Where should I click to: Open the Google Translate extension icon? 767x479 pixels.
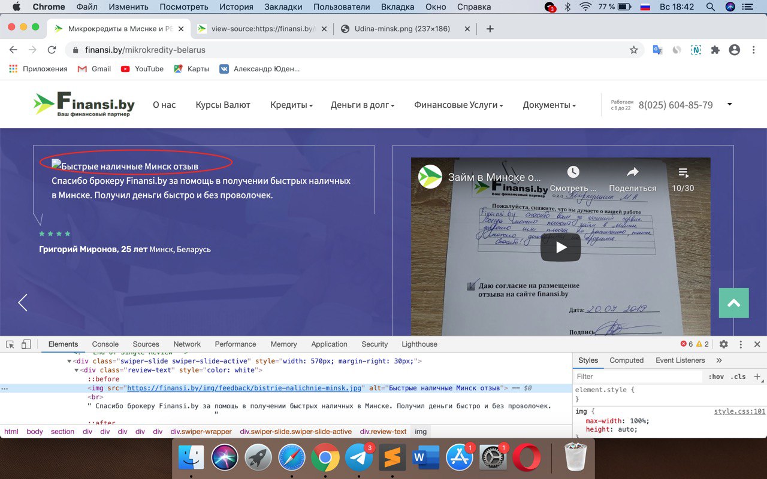pos(657,50)
